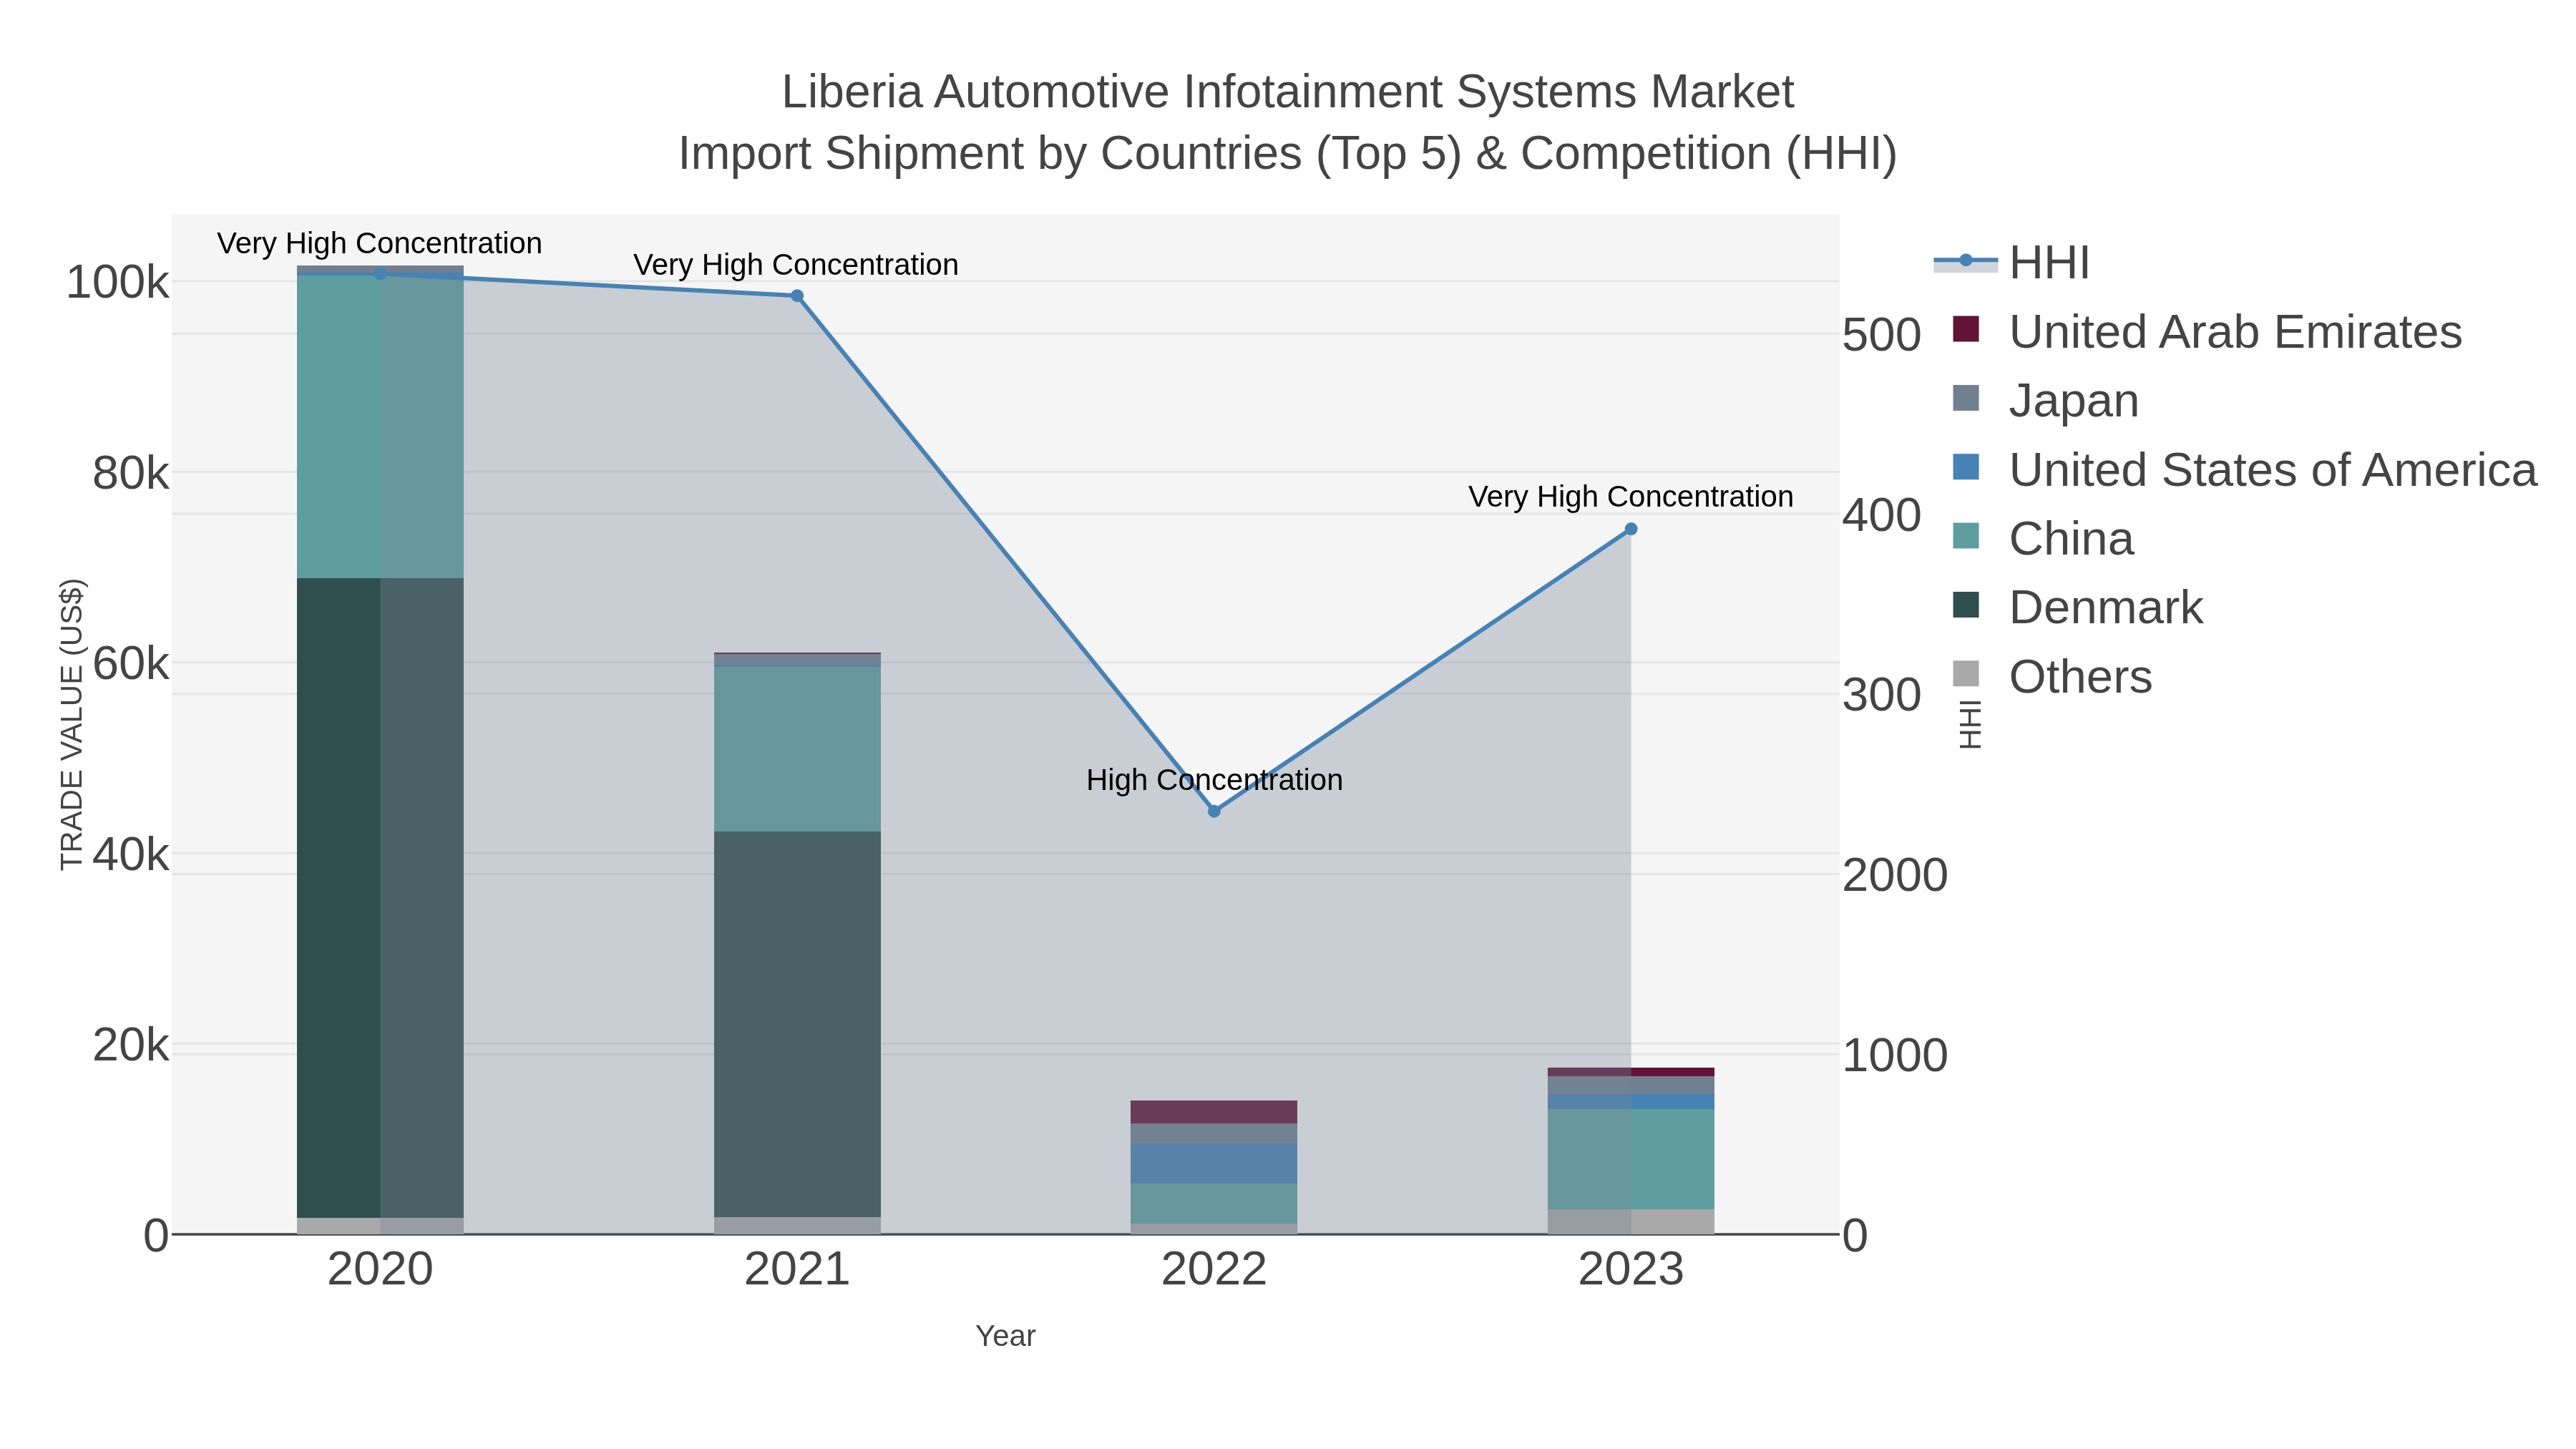
Task: Click the China teal color swatch
Action: tap(1966, 536)
